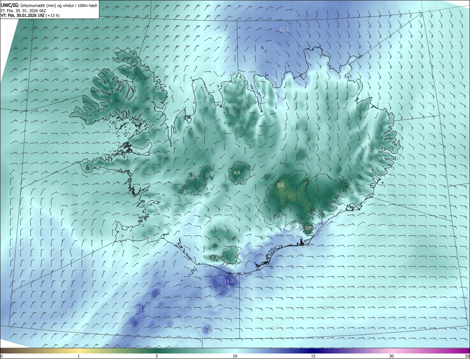The height and width of the screenshot is (359, 470).
Task: Click the 3.8 value near the southeast coast
Action: pyautogui.click(x=308, y=228)
